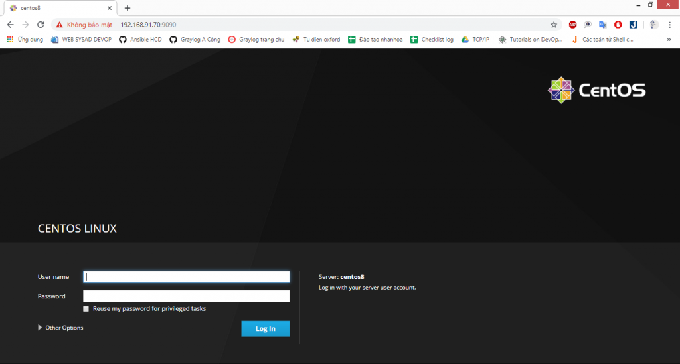Open the Checklist log bookmark

coord(432,39)
